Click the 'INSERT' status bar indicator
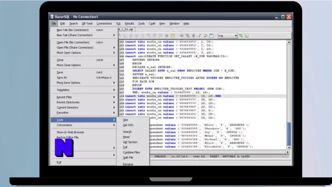The height and width of the screenshot is (187, 332). click(214, 156)
